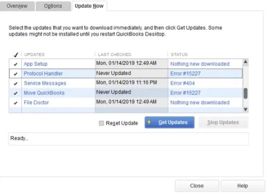Select the Update Now tab
The image size is (267, 195).
click(89, 6)
